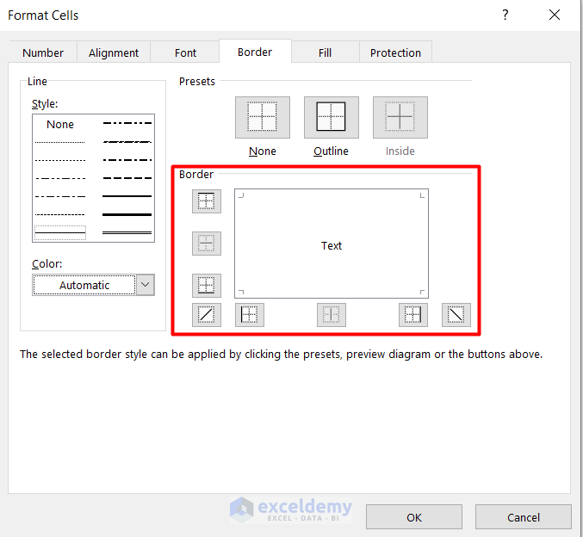Switch to the Fill tab

pos(325,52)
